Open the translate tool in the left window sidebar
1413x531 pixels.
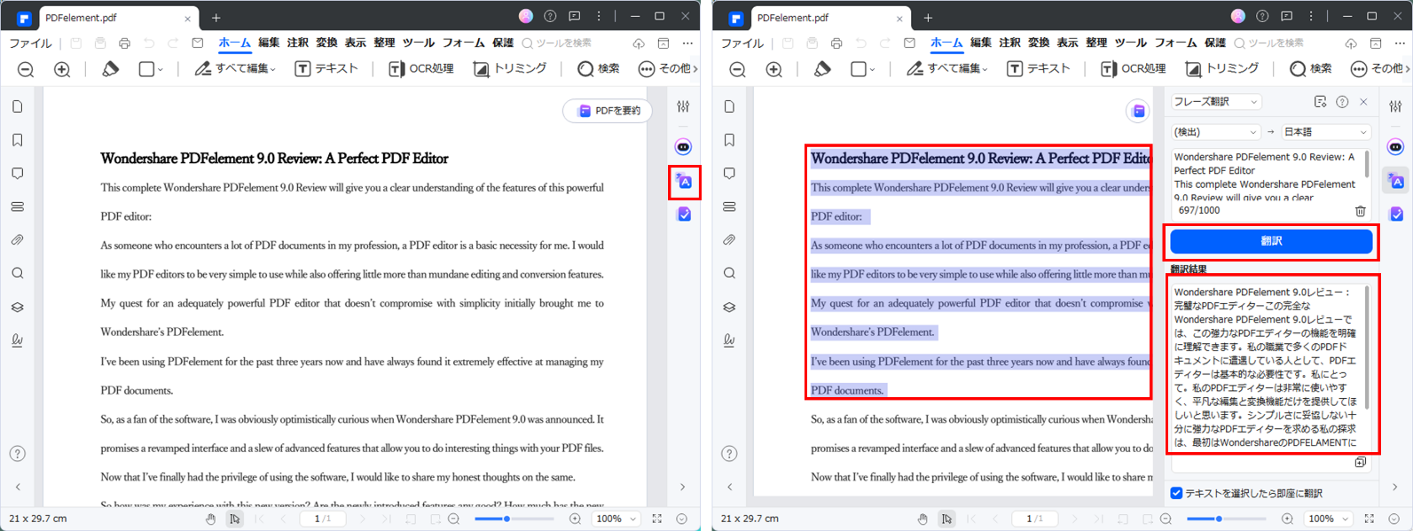coord(684,182)
